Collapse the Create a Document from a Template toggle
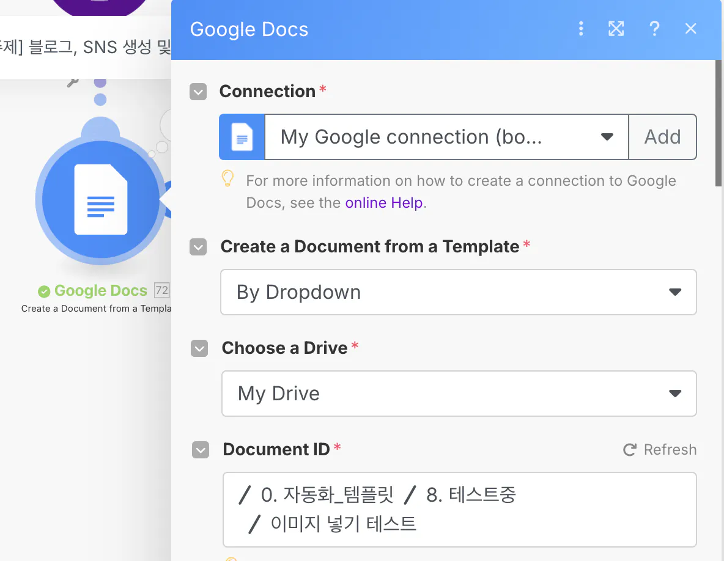 pyautogui.click(x=198, y=247)
